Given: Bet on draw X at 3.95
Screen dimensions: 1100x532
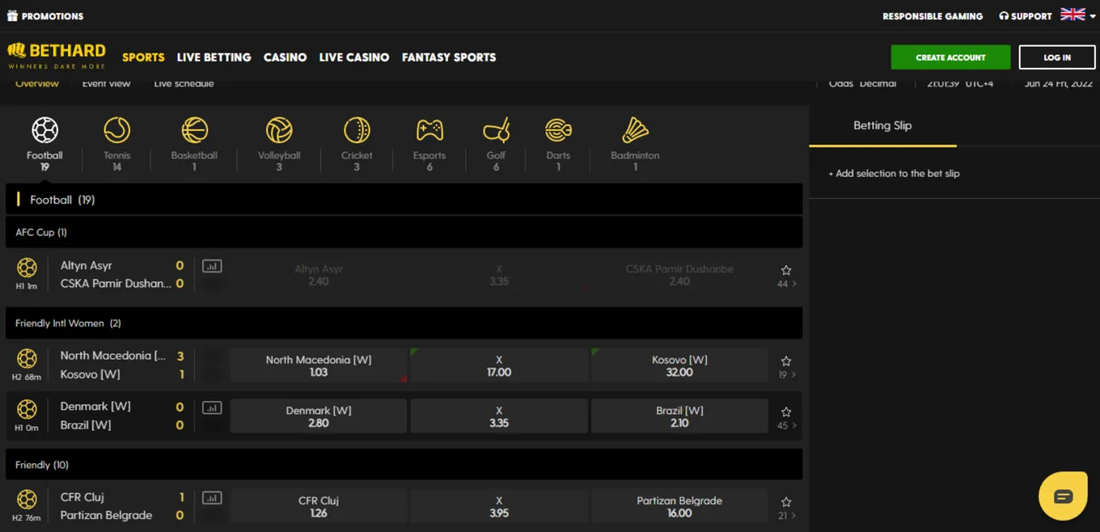Looking at the screenshot, I should click(x=499, y=506).
